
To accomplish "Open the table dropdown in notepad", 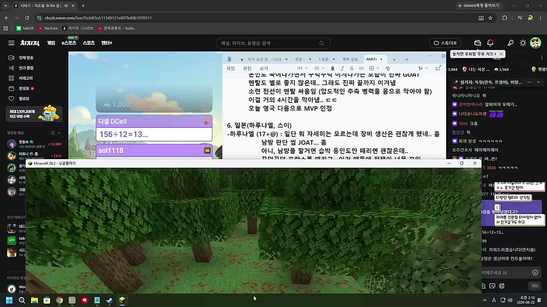I will point(374,68).
